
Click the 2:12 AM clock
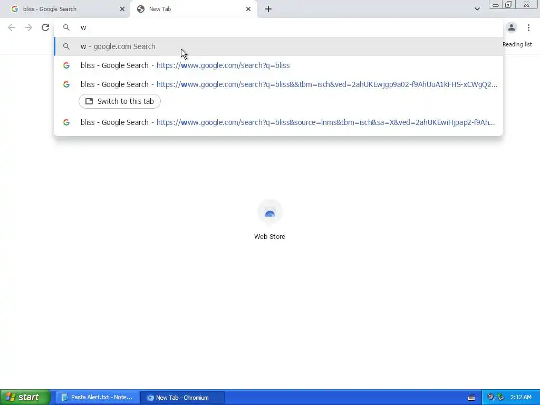click(520, 397)
